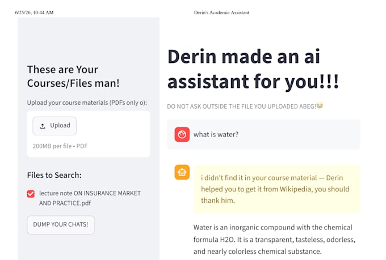Click the 'Derin's Academic Assistant' page header
386x260 pixels.
click(221, 12)
